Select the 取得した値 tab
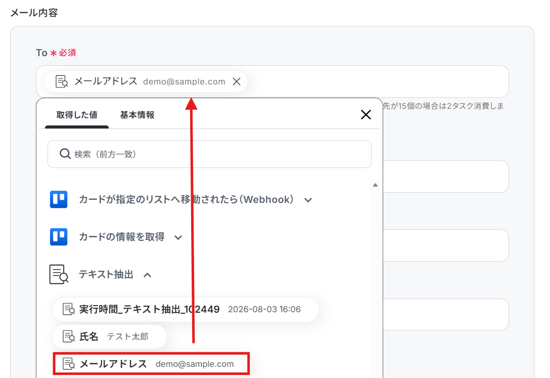Screen dimensions: 550x378 coord(77,115)
